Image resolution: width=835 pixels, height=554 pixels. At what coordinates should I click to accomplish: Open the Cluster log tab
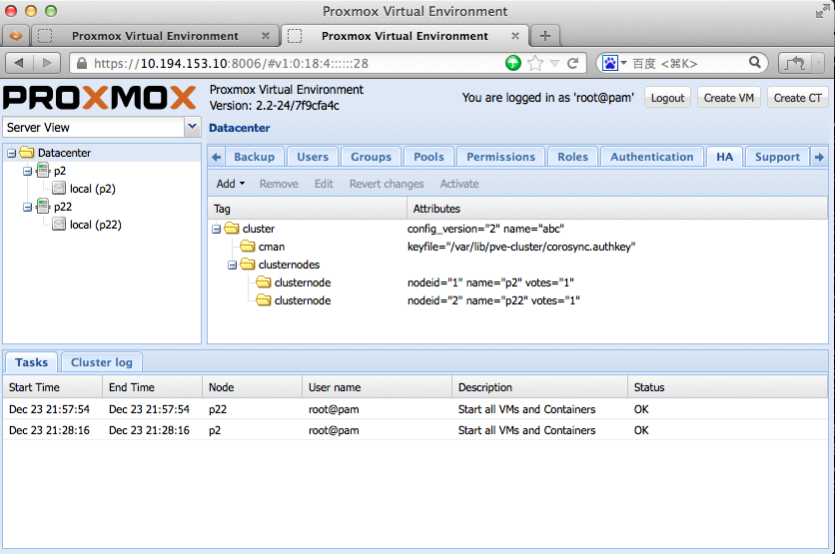point(101,362)
